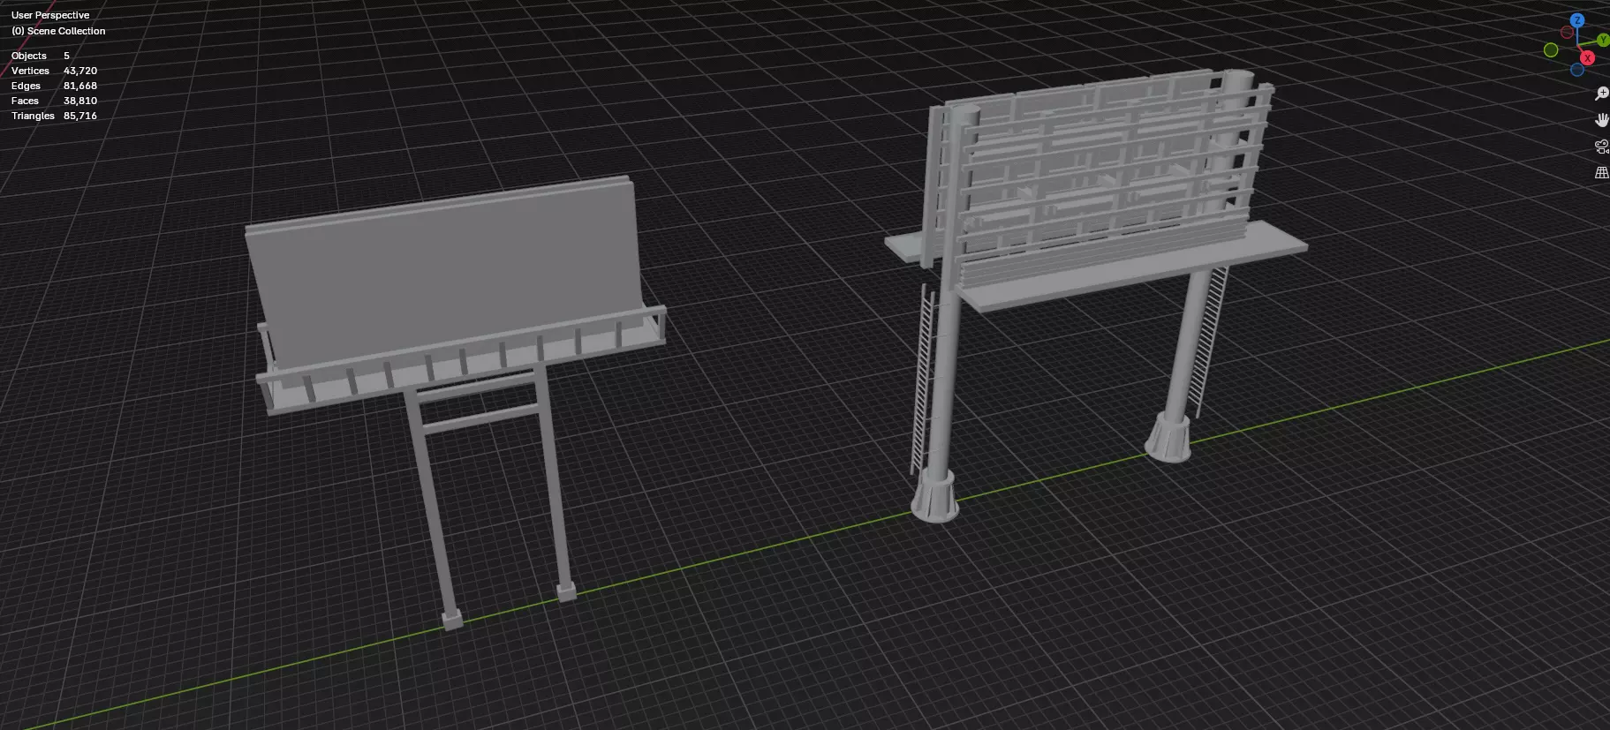Click the red X axis on the gizmo
This screenshot has height=730, width=1610.
1587,57
